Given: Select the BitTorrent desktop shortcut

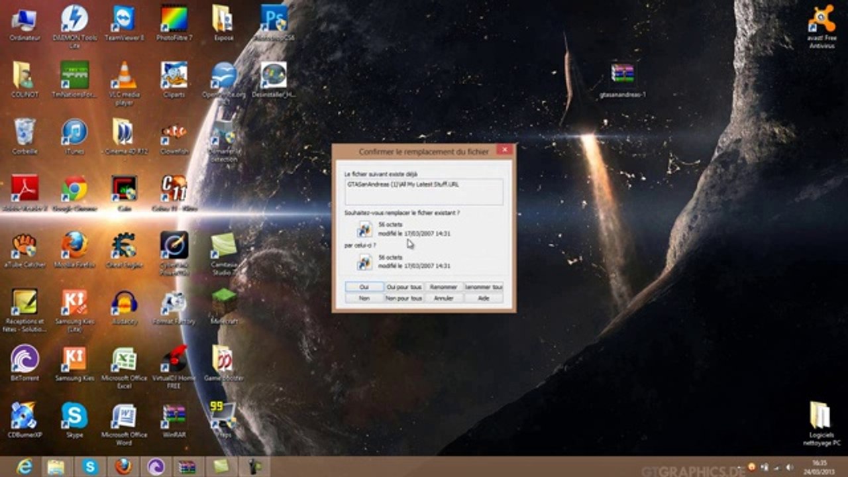Looking at the screenshot, I should (25, 363).
